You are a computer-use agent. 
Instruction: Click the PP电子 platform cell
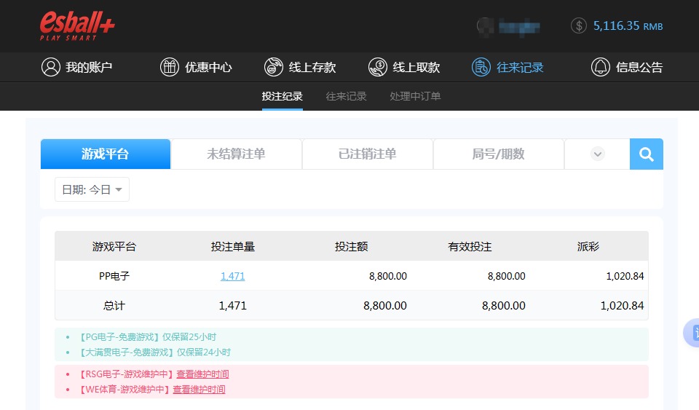click(114, 276)
